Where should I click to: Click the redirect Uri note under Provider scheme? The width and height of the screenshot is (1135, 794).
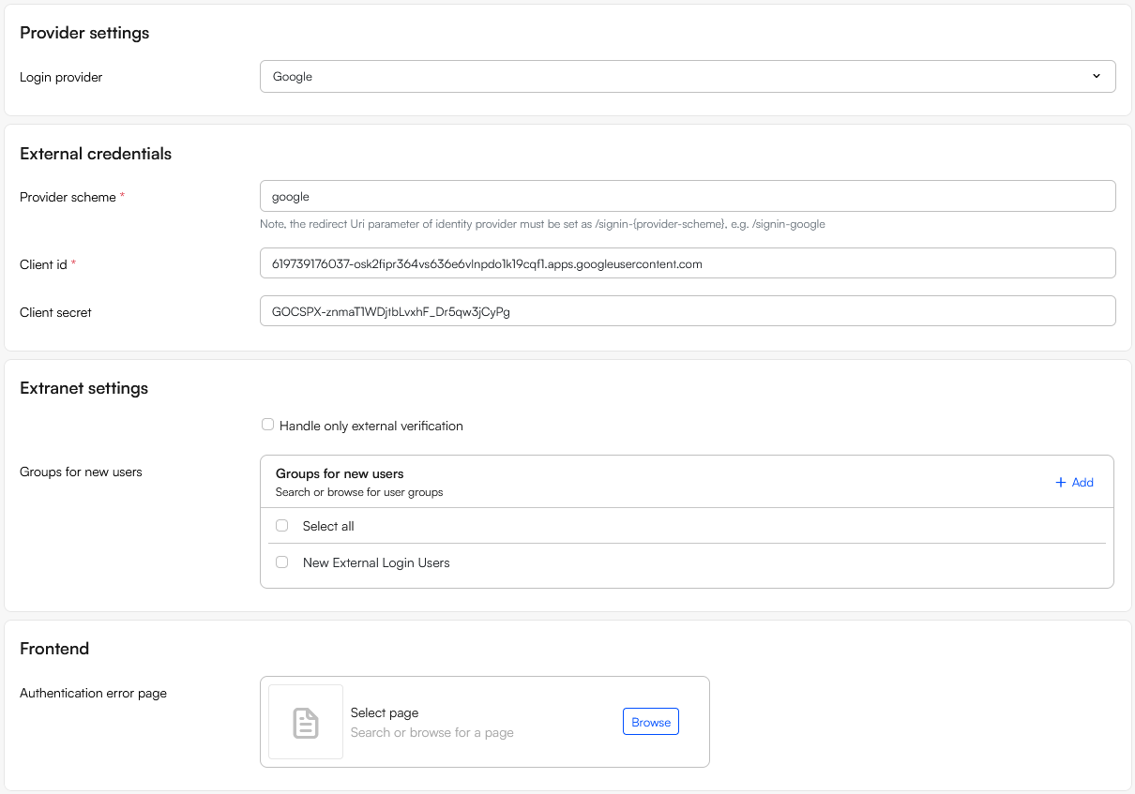coord(542,225)
